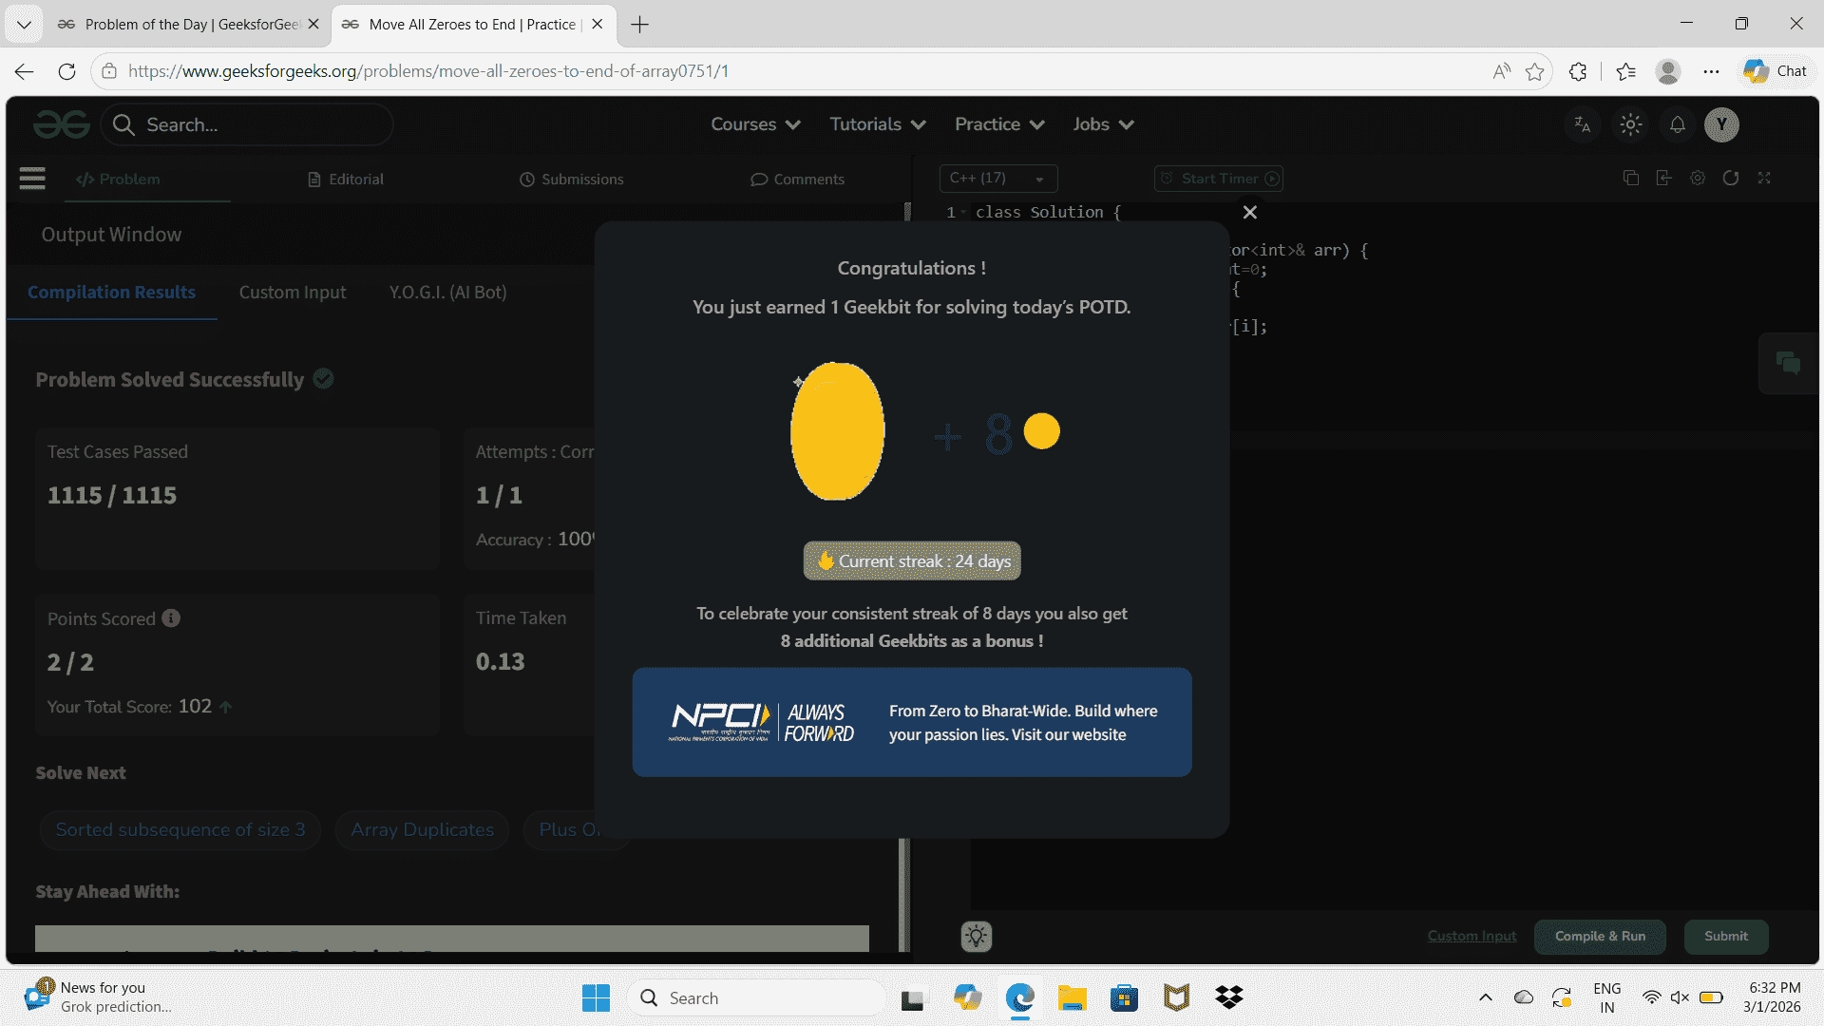Viewport: 1824px width, 1026px height.
Task: Open File Explorer from the taskbar
Action: point(1072,998)
